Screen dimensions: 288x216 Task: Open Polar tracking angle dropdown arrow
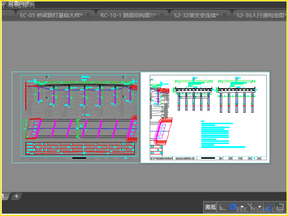coord(242,207)
